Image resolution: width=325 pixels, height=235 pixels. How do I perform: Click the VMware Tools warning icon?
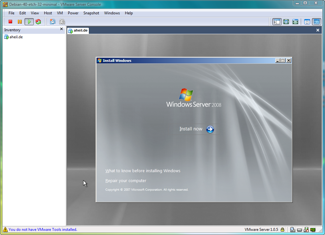pyautogui.click(x=5, y=230)
